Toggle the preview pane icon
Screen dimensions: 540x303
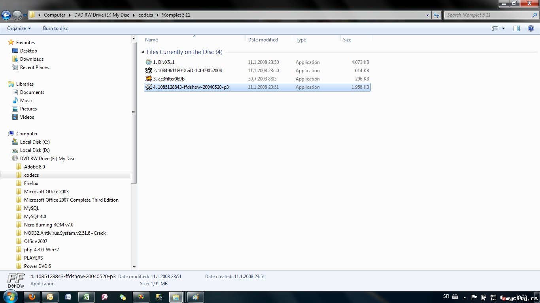coord(517,28)
